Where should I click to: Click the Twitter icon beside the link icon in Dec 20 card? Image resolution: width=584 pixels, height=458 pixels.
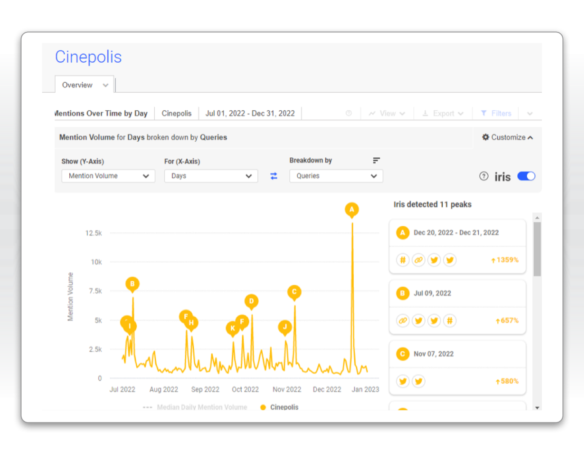click(x=434, y=260)
